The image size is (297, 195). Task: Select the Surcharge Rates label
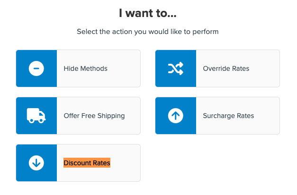[x=228, y=116]
